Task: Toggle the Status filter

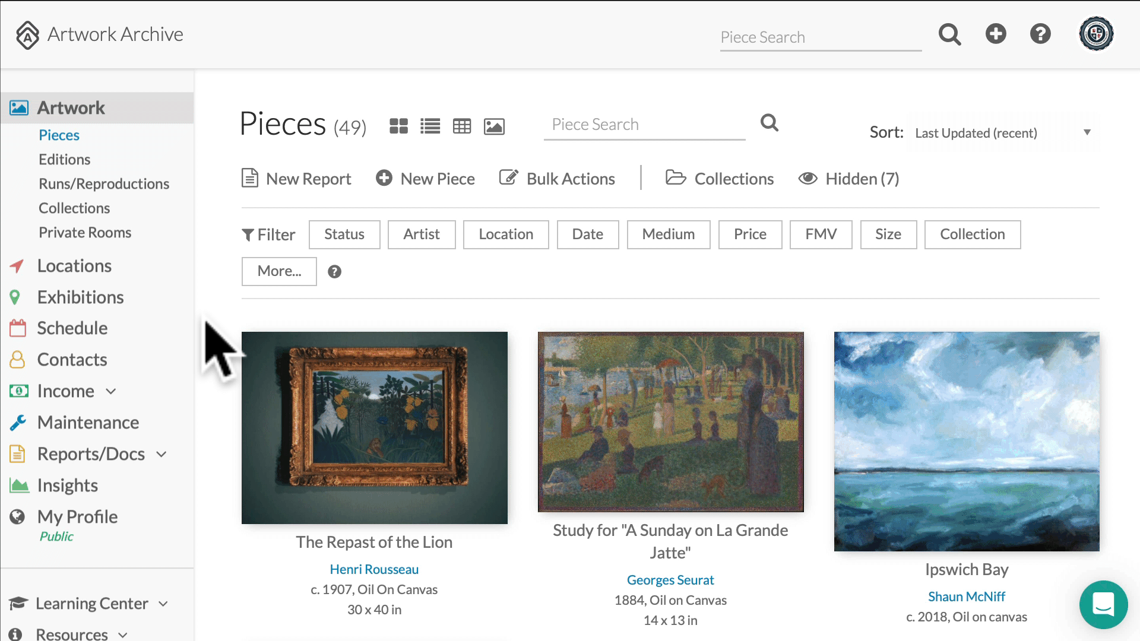Action: pos(344,234)
